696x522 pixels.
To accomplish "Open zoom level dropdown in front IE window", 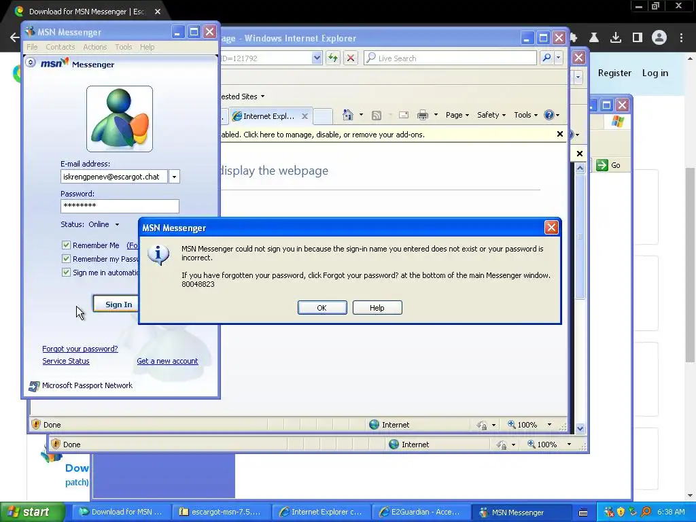I will tap(549, 425).
